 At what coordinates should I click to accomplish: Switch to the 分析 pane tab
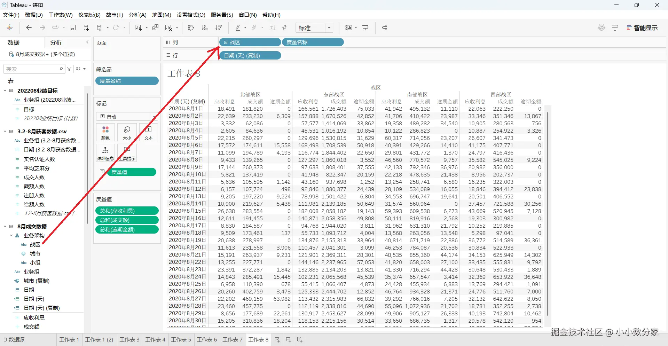click(56, 42)
